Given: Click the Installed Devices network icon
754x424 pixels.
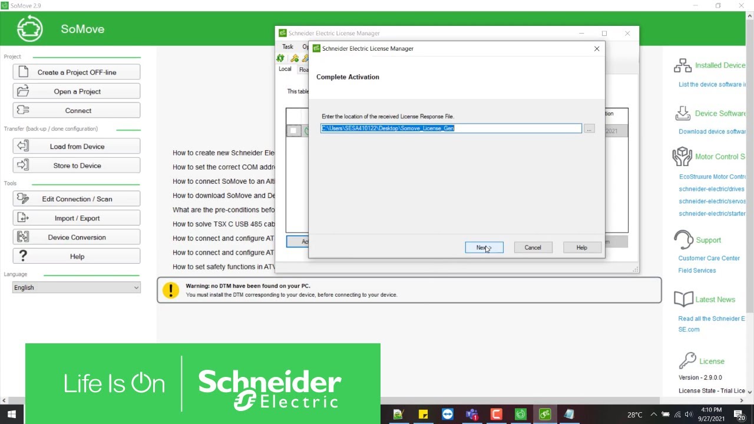Looking at the screenshot, I should (683, 65).
